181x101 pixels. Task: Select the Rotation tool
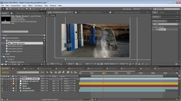point(15,9)
